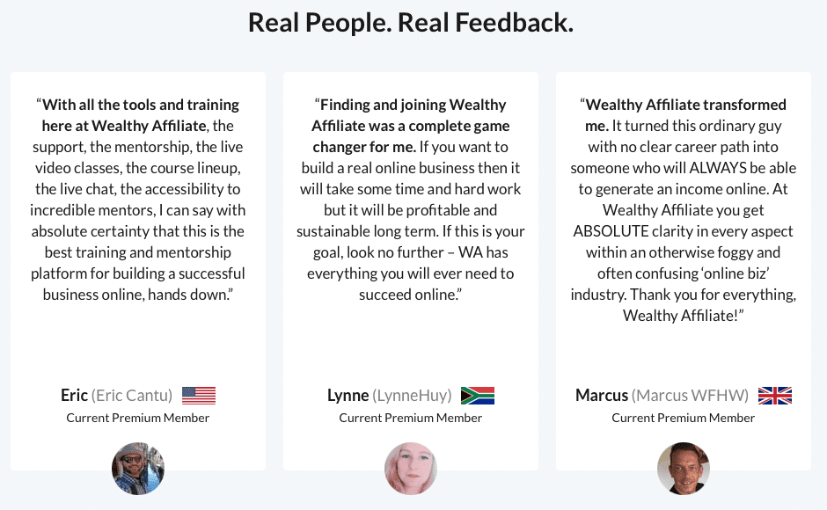The height and width of the screenshot is (510, 827).
Task: Click the United States flag icon
Action: (x=199, y=396)
